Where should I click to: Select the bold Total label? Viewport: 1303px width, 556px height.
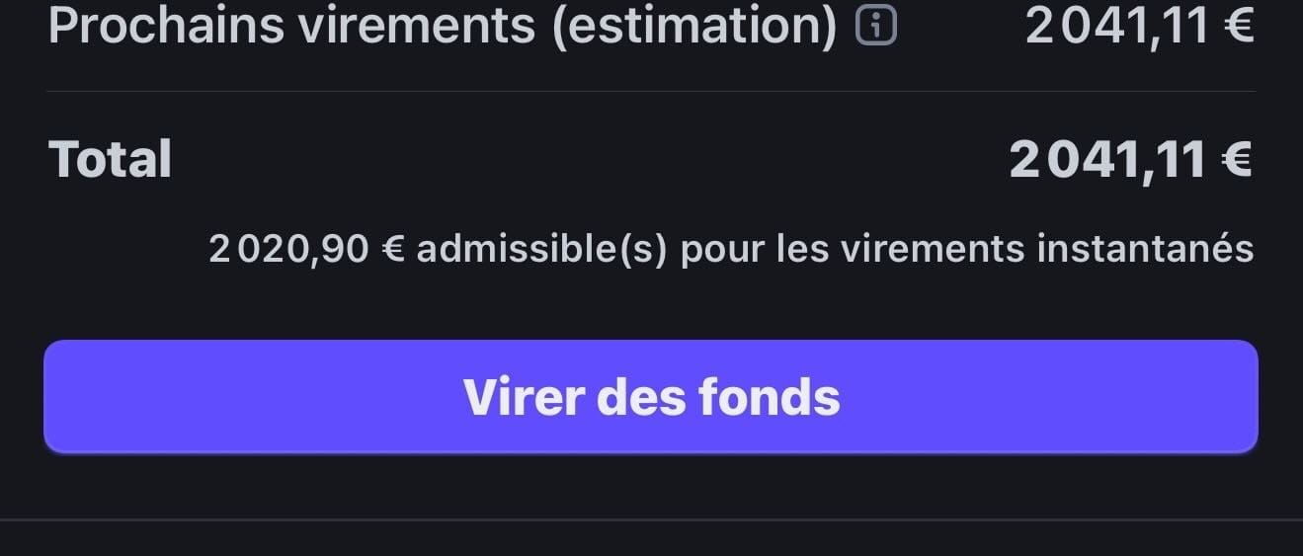click(x=110, y=159)
